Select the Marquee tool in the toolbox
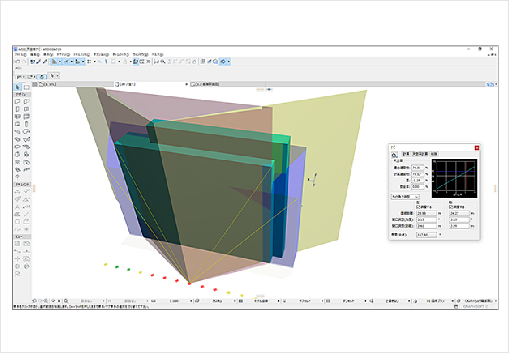 click(x=26, y=87)
